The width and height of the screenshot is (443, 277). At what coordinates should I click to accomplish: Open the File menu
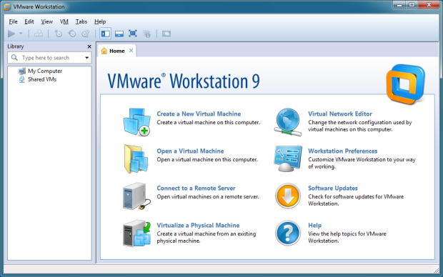tap(13, 21)
